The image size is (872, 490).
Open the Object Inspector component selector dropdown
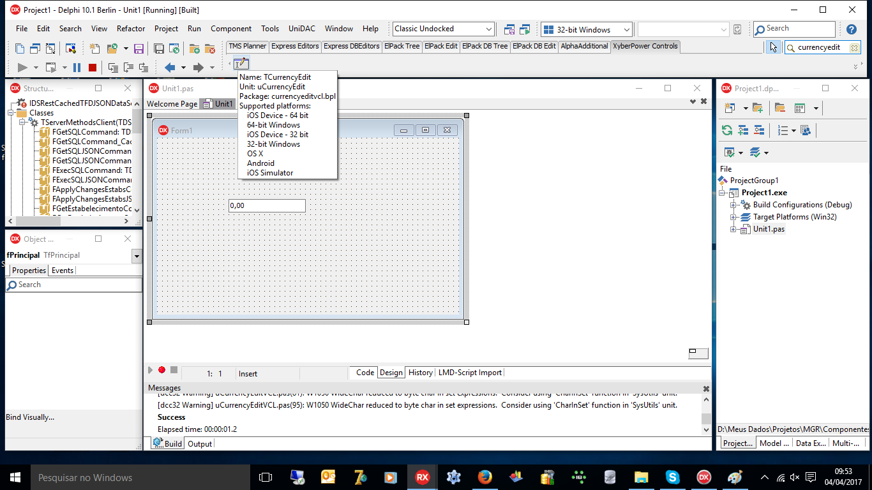click(137, 256)
